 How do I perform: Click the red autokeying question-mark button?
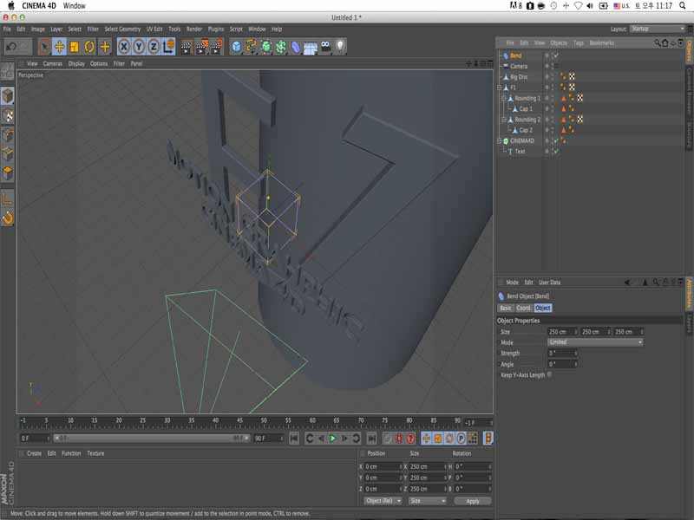(410, 439)
